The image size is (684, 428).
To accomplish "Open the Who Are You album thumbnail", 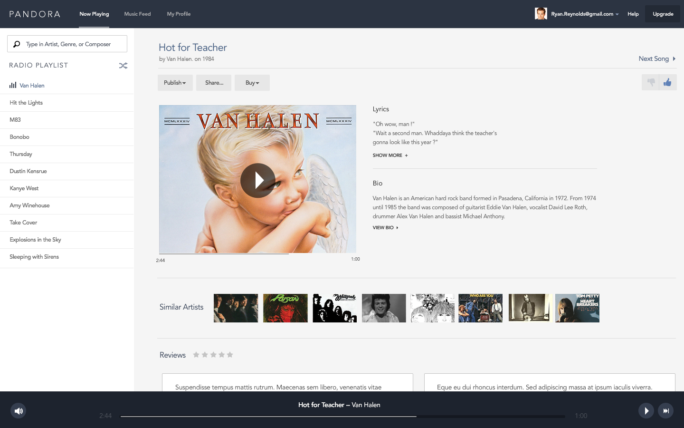I will [x=480, y=308].
